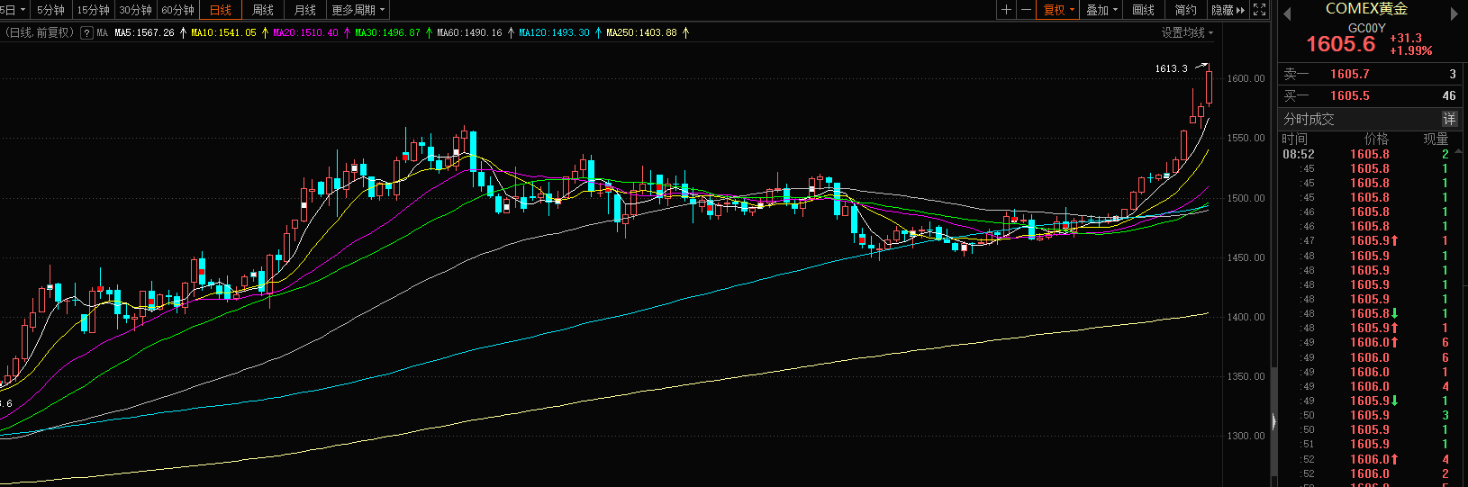
Task: Open 设置均线 MA settings dropdown
Action: 1187,32
